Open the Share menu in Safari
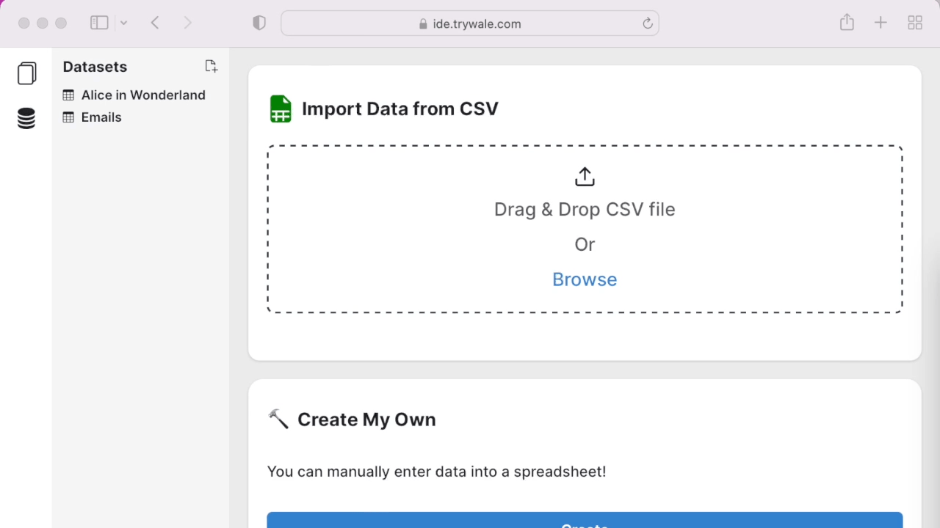The image size is (940, 528). [x=846, y=23]
